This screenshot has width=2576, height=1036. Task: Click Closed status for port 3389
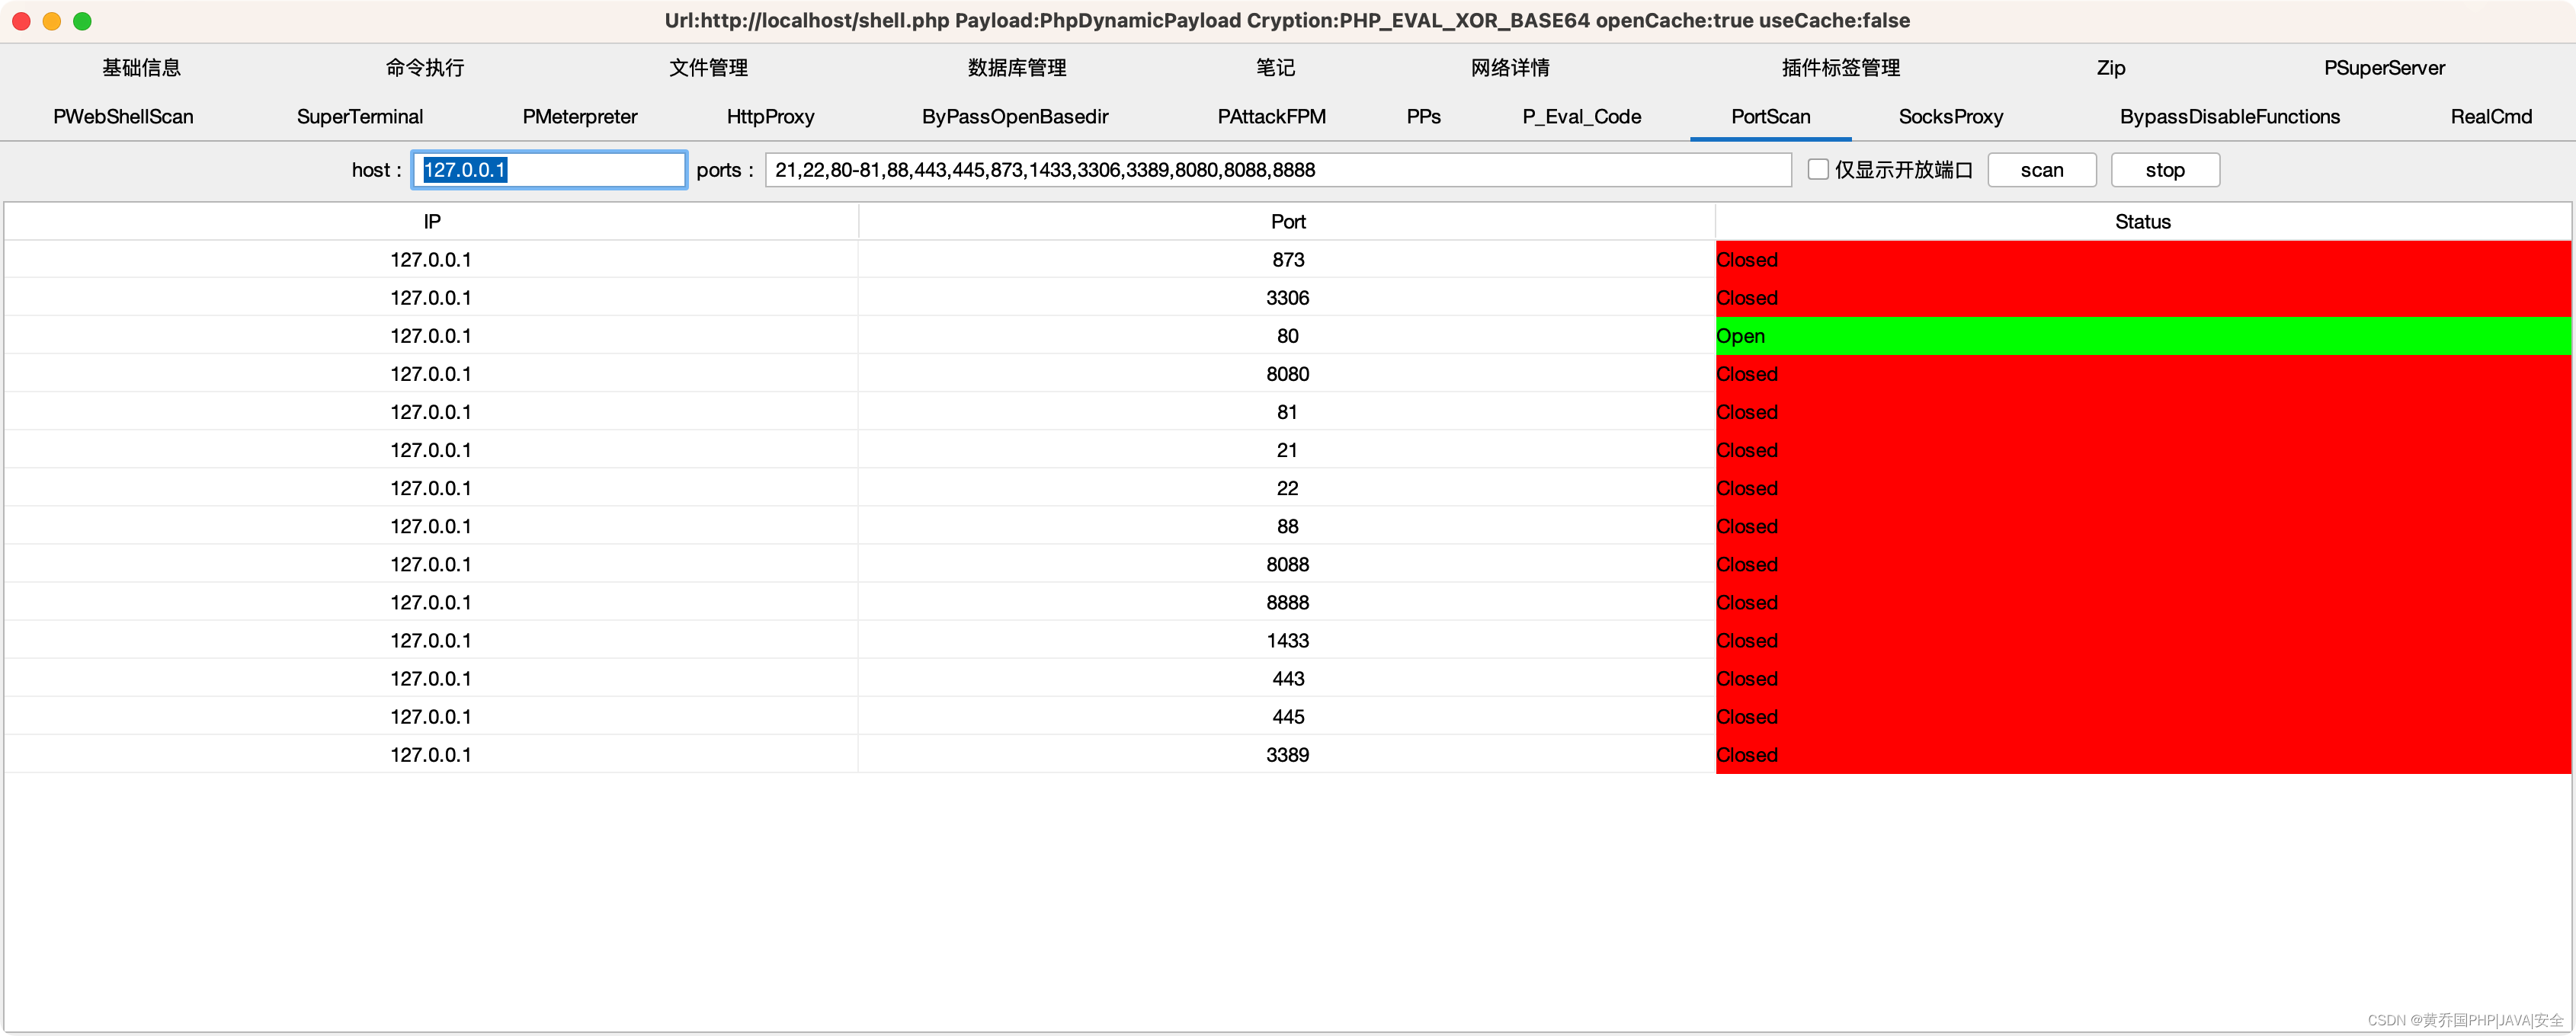2143,754
